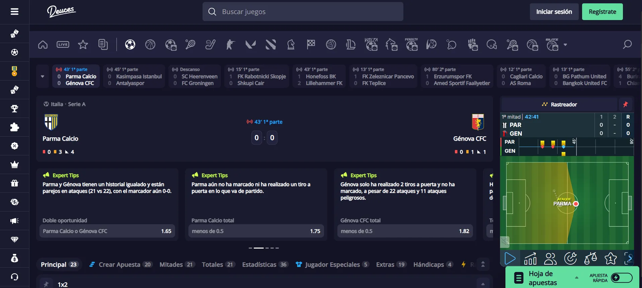
Task: Bet Parma total menos de 0.5 at 1.75
Action: pyautogui.click(x=256, y=231)
